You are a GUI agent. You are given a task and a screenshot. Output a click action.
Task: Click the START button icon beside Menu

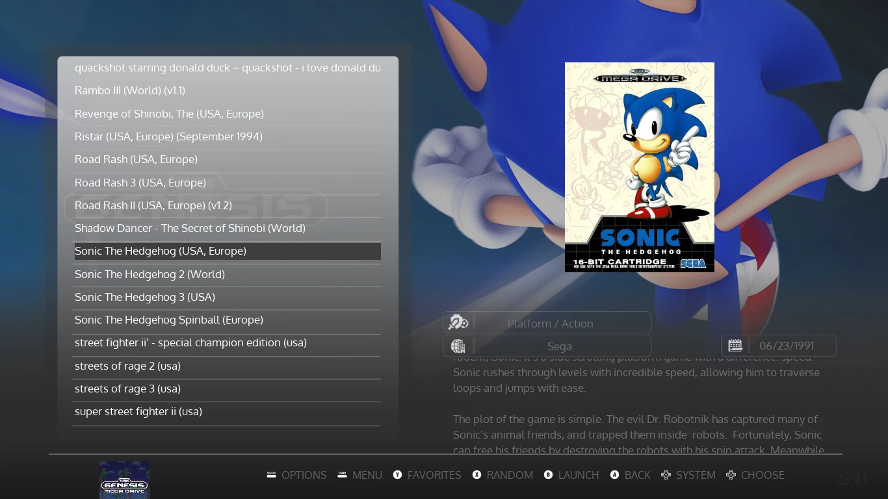pos(342,475)
